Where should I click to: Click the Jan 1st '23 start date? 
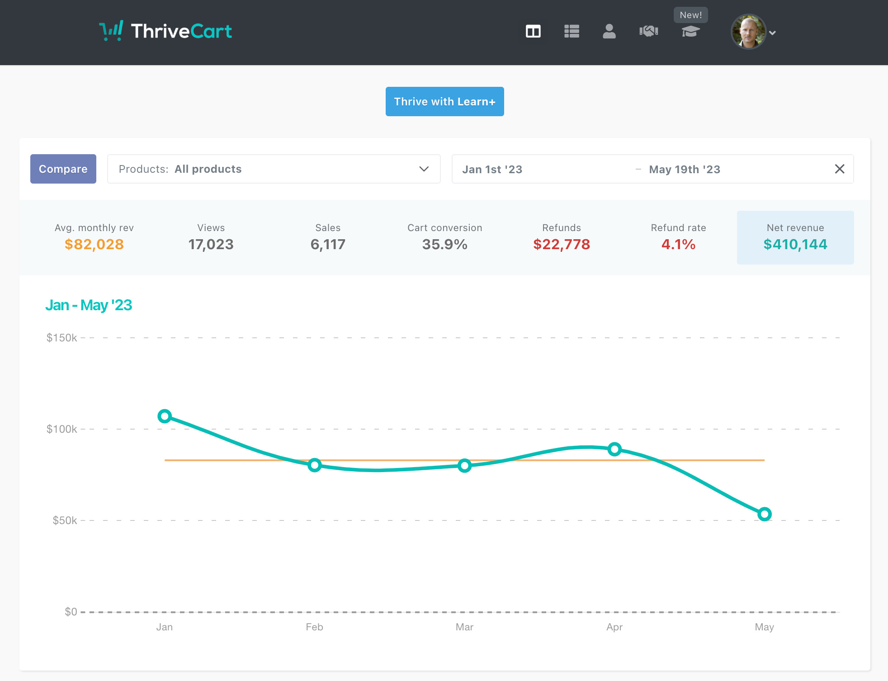pos(492,170)
